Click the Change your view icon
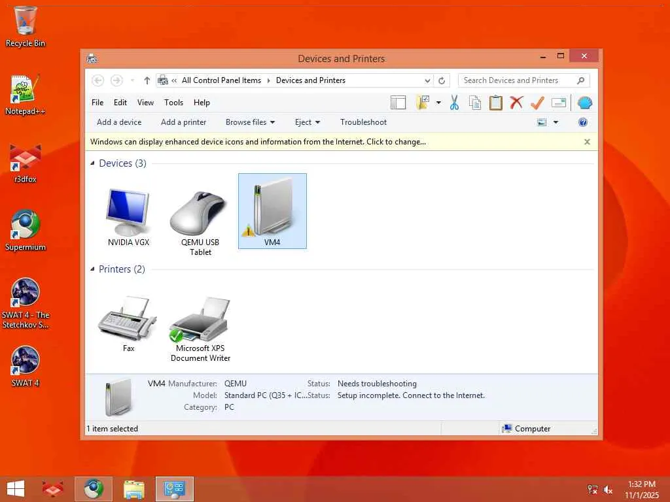Image resolution: width=670 pixels, height=502 pixels. 542,122
